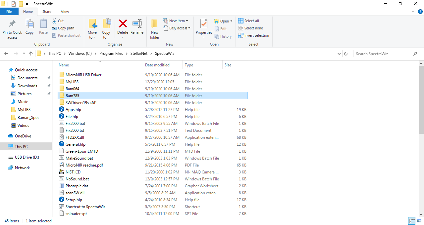Switch to the Home ribbon tab
The height and width of the screenshot is (225, 424).
coord(28,12)
